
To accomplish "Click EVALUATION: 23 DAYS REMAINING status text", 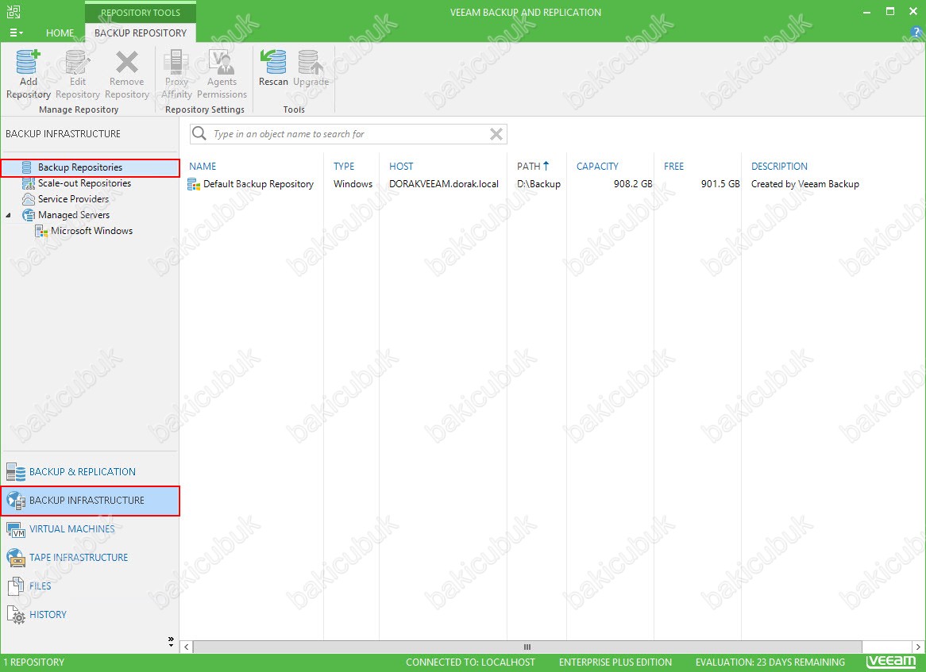I will 770,662.
